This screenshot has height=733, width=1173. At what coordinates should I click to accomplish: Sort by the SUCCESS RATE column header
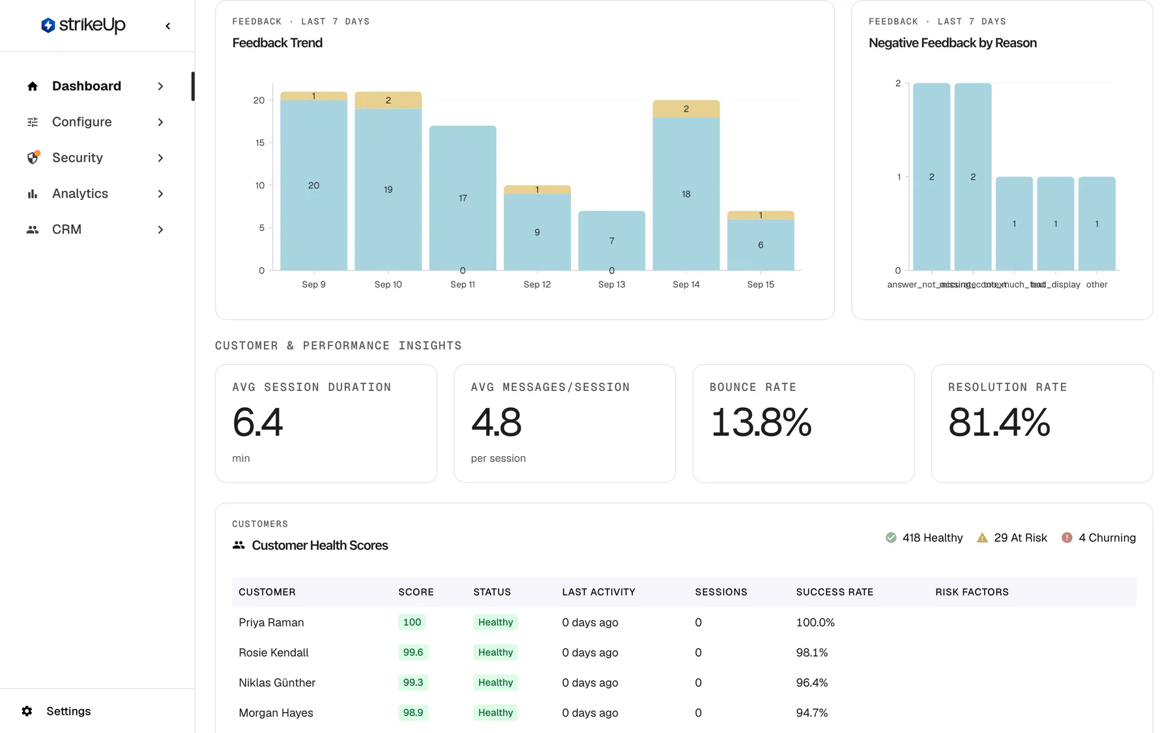click(834, 592)
